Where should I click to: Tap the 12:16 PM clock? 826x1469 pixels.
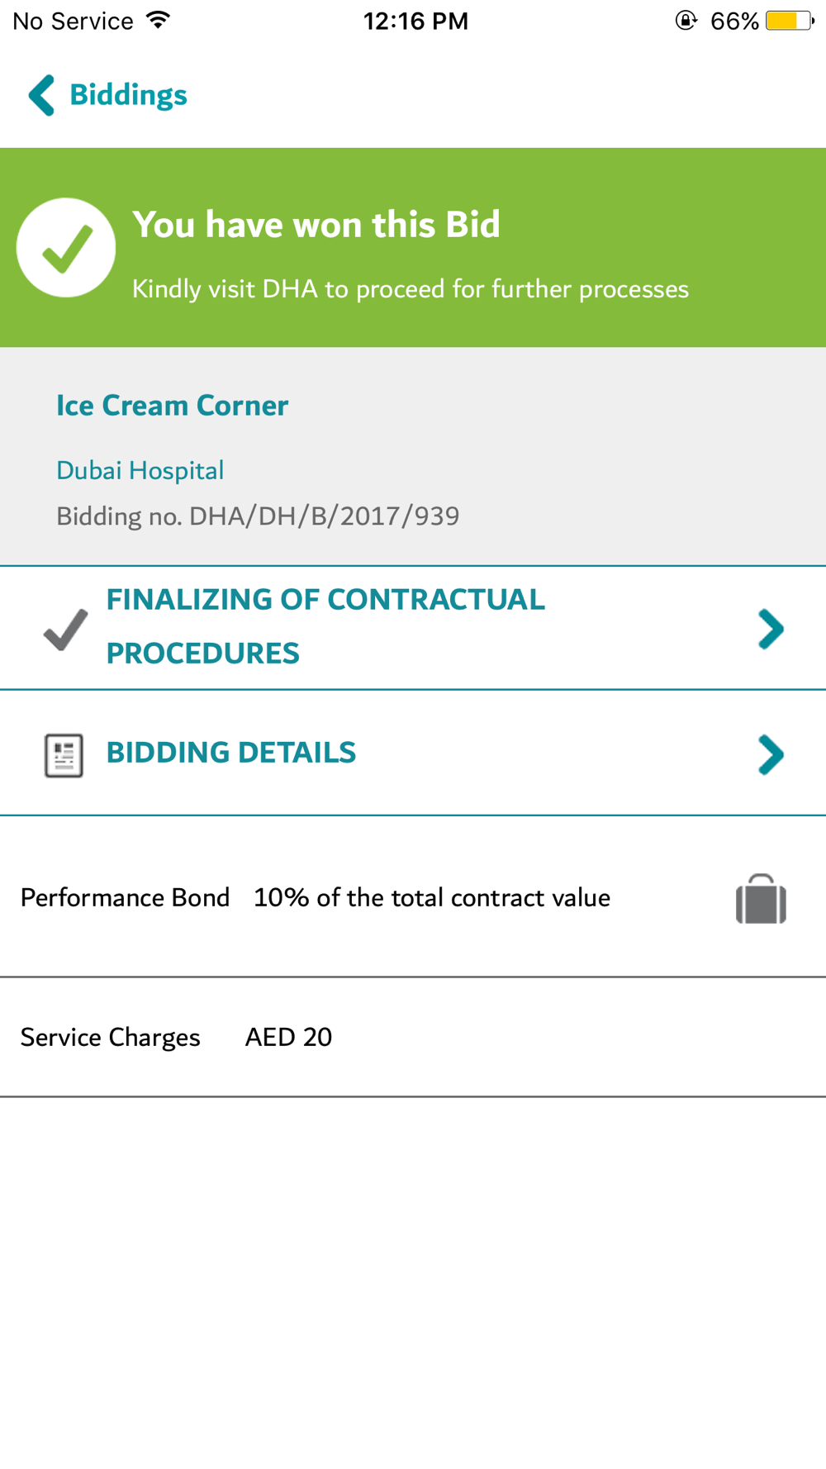[415, 21]
